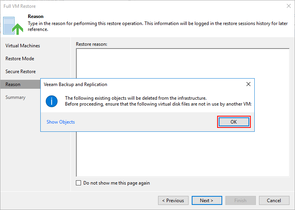Select the Secure Restore step
The image size is (295, 210).
[20, 72]
